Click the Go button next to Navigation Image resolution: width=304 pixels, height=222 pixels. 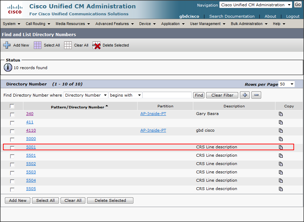tap(298, 5)
